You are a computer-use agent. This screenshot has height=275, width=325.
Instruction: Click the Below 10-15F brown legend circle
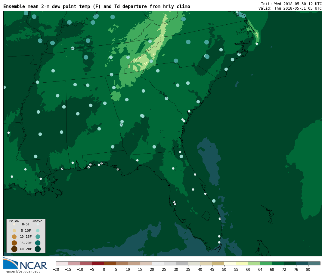[14, 237]
